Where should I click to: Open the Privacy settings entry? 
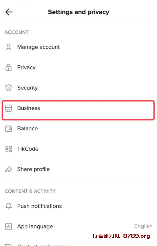(78, 68)
